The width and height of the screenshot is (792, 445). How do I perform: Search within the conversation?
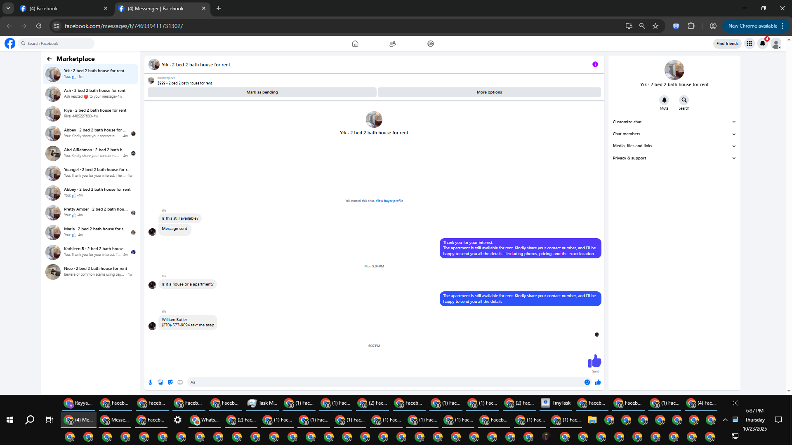(x=684, y=100)
